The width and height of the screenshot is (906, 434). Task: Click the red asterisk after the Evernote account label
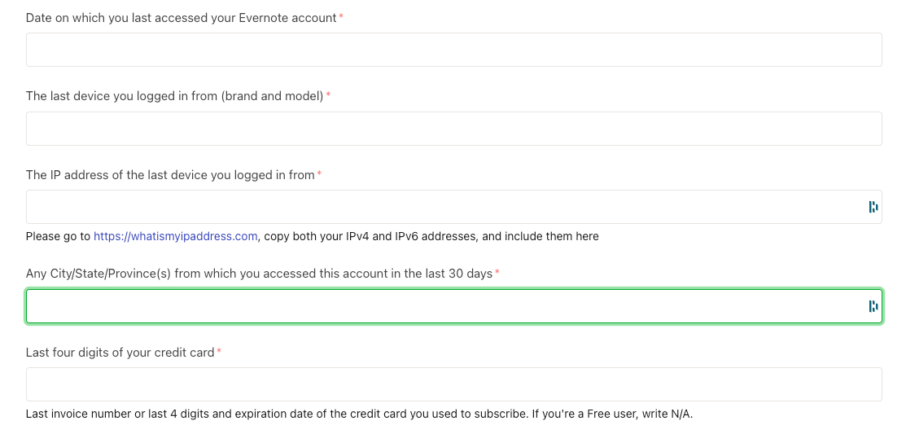point(341,17)
